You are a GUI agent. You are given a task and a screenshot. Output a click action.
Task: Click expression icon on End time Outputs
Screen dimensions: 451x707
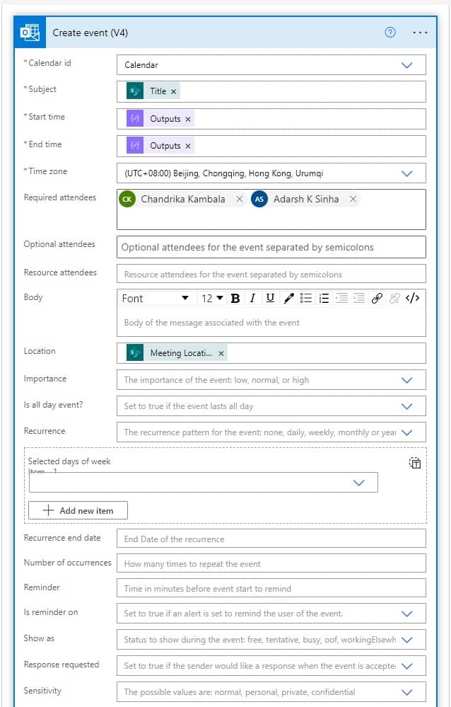click(135, 146)
